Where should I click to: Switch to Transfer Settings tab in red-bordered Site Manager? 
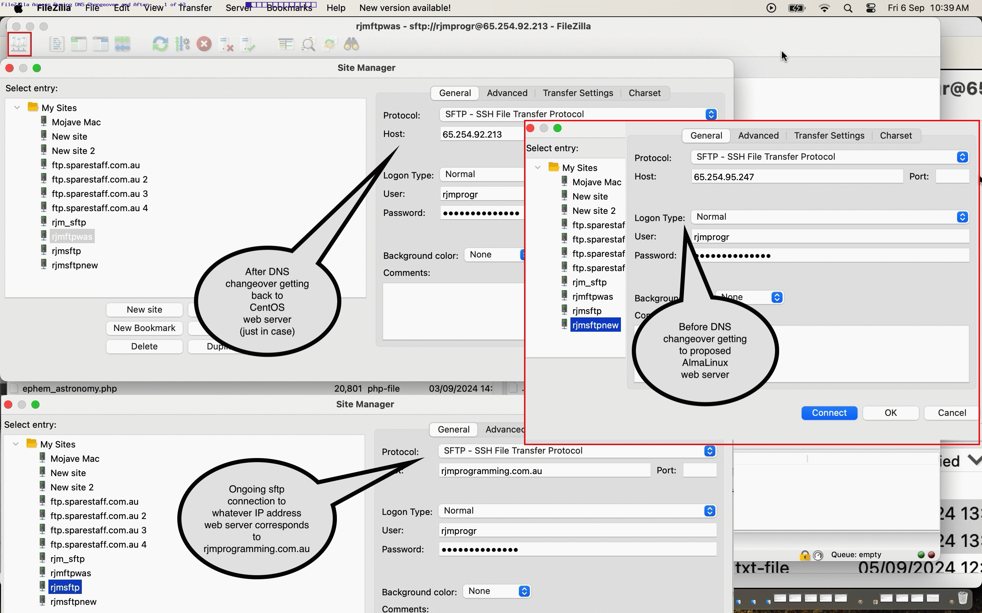(x=829, y=136)
